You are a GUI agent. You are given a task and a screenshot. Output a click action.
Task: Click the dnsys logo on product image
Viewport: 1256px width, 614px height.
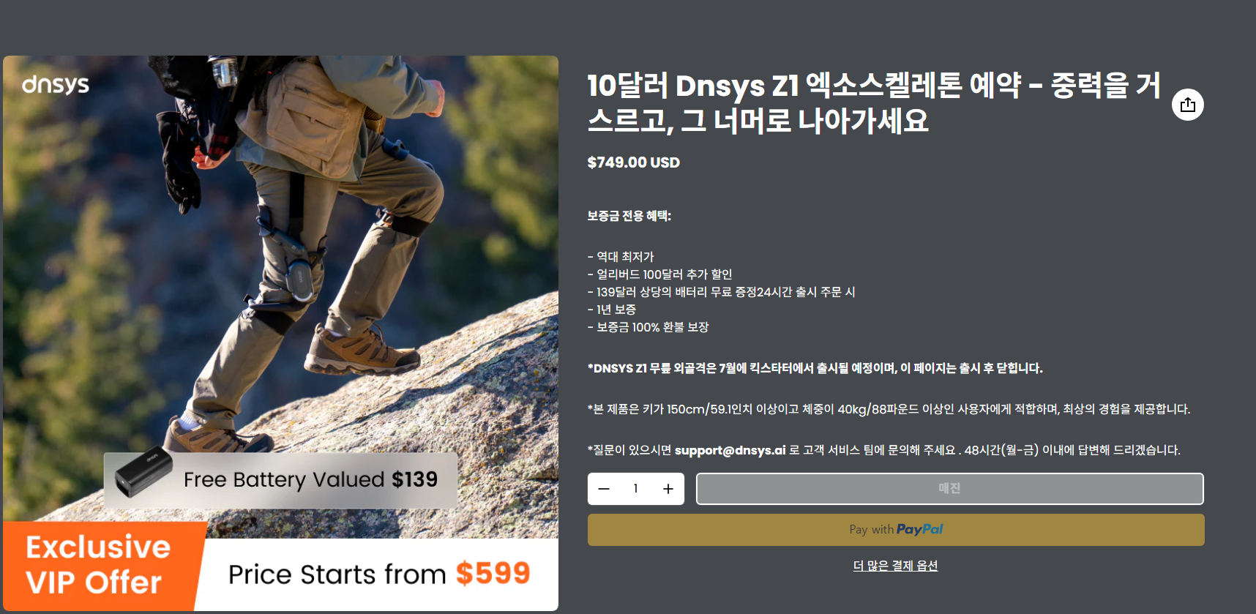56,85
